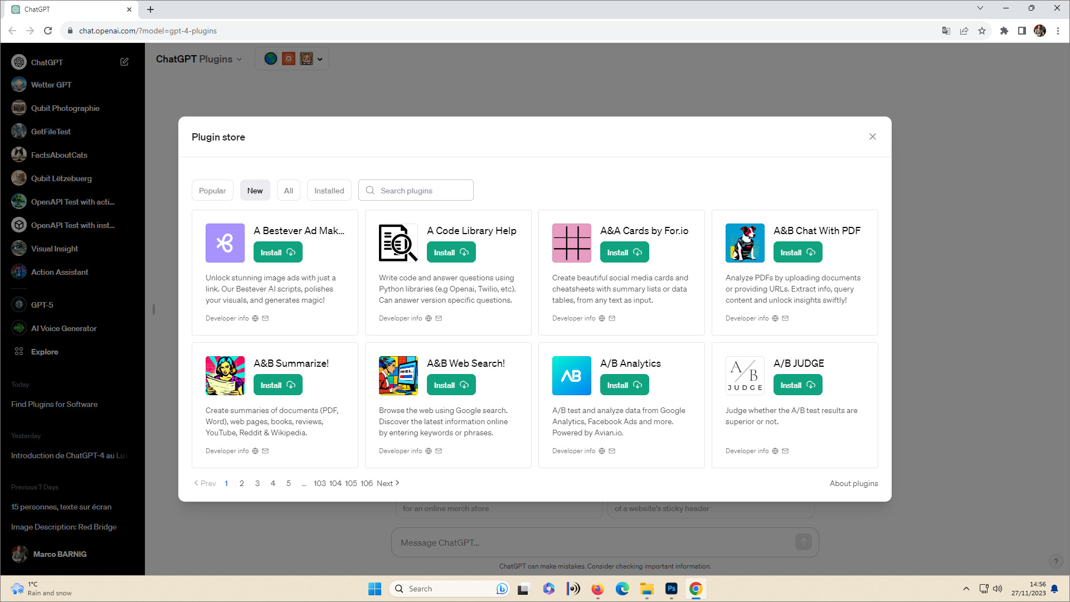Click the A&B Chat With PDF dog logo

[x=745, y=243]
